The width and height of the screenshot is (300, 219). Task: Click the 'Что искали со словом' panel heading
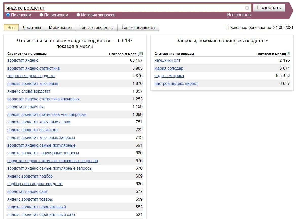coord(75,43)
